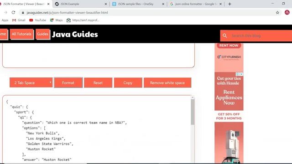Image resolution: width=292 pixels, height=164 pixels.
Task: Click the Copy button
Action: 128,82
